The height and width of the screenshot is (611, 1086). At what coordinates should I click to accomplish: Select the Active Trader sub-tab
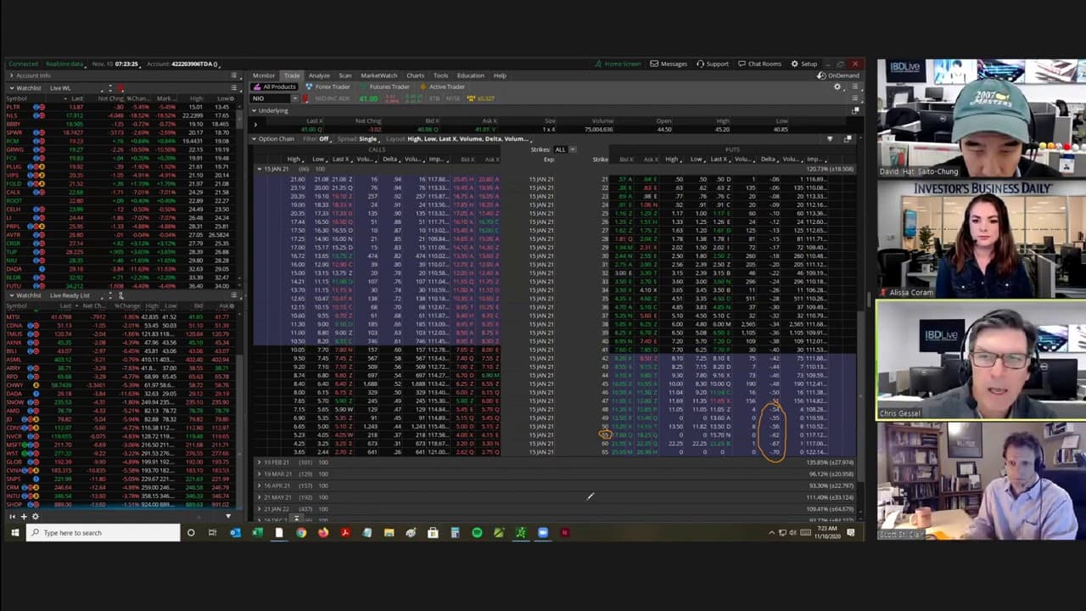pos(442,87)
